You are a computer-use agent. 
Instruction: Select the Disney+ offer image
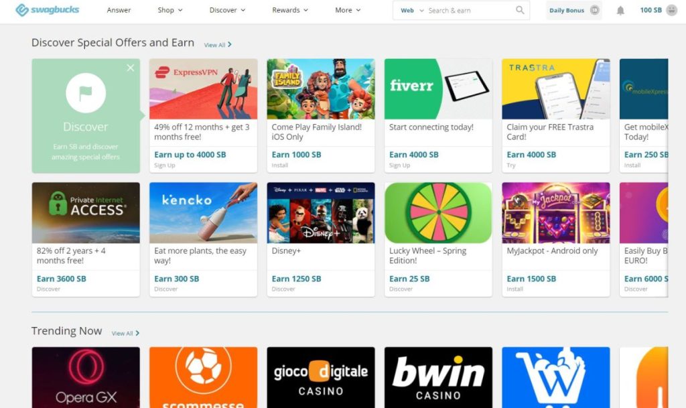[321, 212]
